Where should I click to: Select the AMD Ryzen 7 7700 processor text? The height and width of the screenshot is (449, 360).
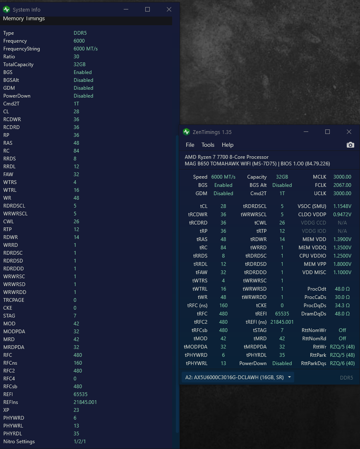point(226,157)
